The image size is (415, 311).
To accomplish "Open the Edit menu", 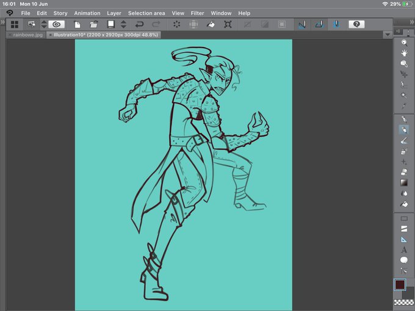I will click(42, 13).
